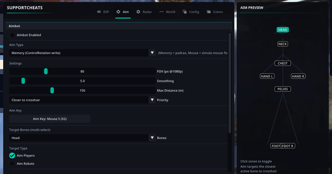The height and width of the screenshot is (174, 332).
Task: Click the Max Distance (m) label
Action: (170, 90)
